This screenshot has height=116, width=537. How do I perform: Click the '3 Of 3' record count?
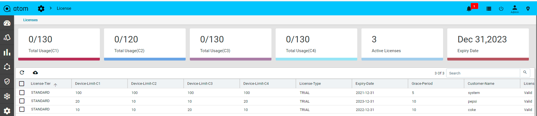click(439, 73)
